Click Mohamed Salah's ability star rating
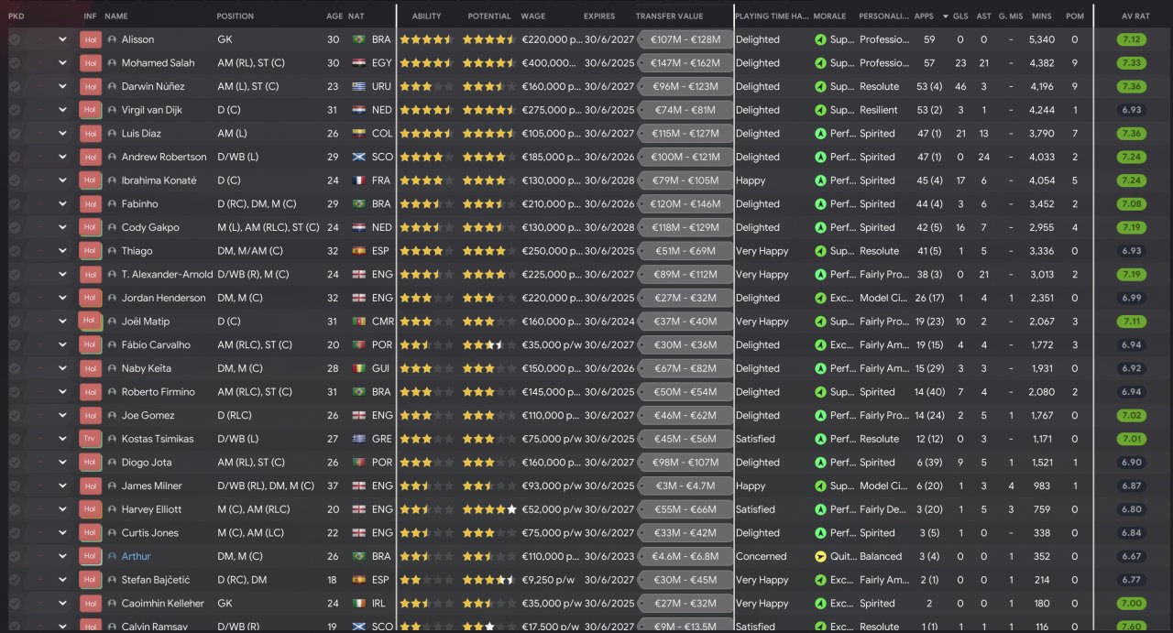 pos(426,63)
